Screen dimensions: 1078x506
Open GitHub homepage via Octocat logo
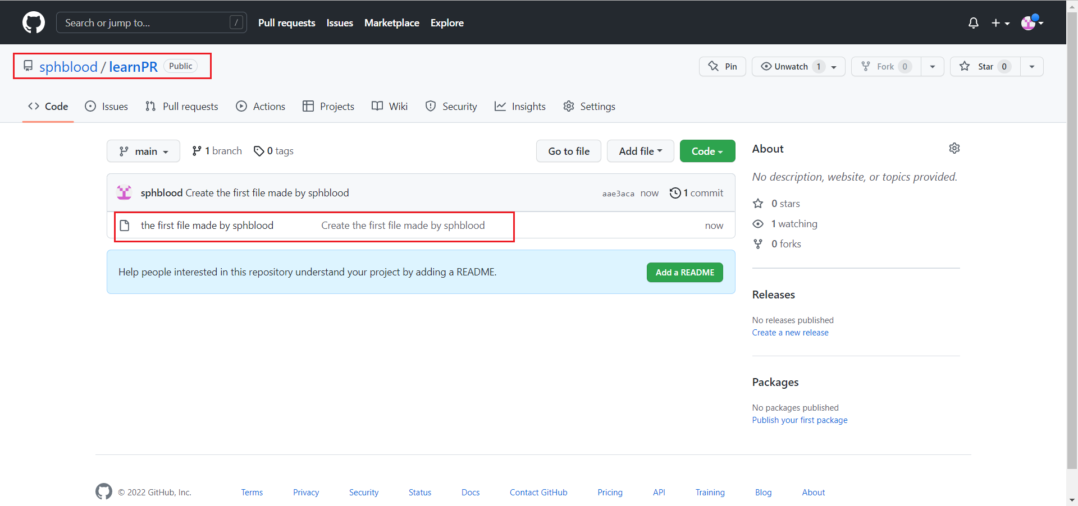click(34, 22)
